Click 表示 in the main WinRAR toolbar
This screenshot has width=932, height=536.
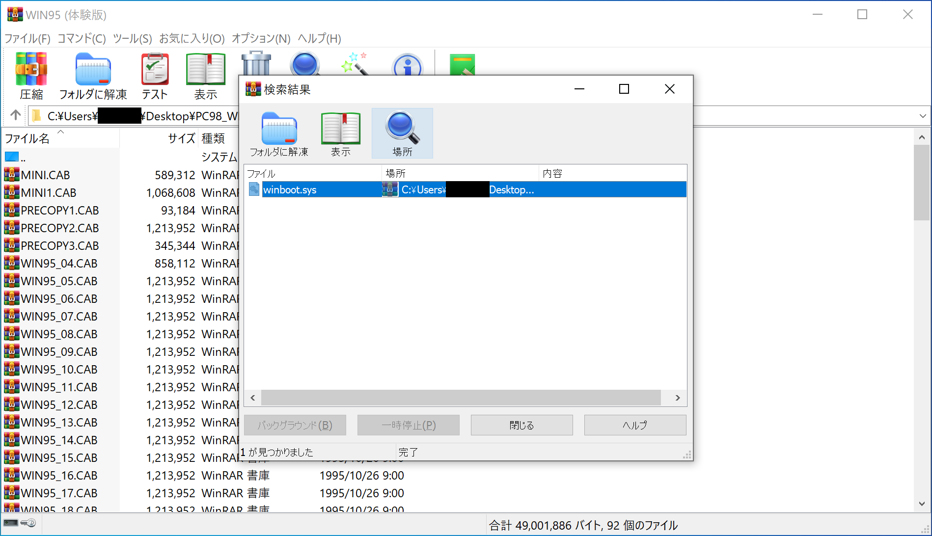pyautogui.click(x=206, y=76)
